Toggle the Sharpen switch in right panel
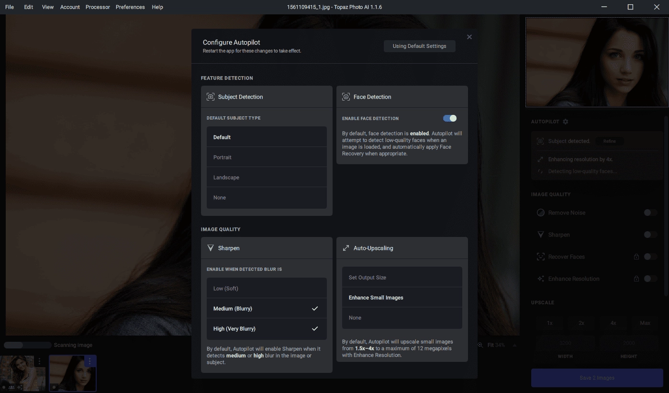The height and width of the screenshot is (393, 669). pos(650,235)
